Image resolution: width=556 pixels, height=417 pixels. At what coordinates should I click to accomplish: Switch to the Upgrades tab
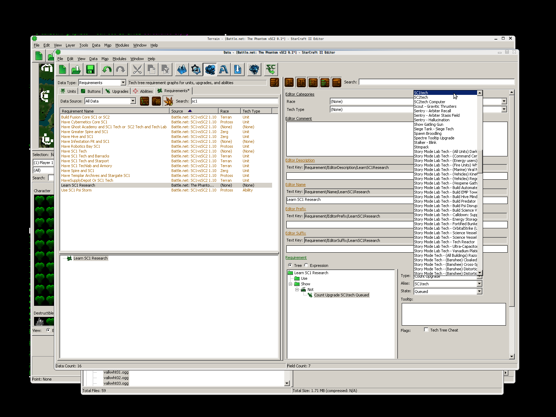117,91
